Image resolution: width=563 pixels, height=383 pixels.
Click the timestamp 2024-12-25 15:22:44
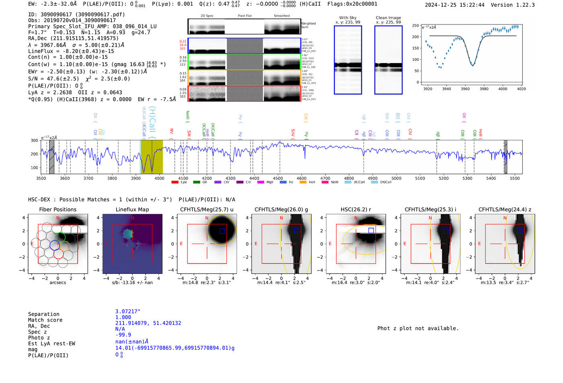(455, 5)
